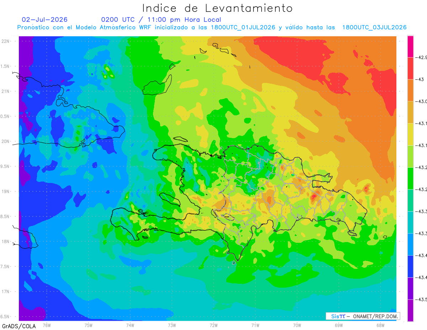Screen dimensions: 427x330
Task: Click the '72W' longitude label
Action: pyautogui.click(x=213, y=325)
